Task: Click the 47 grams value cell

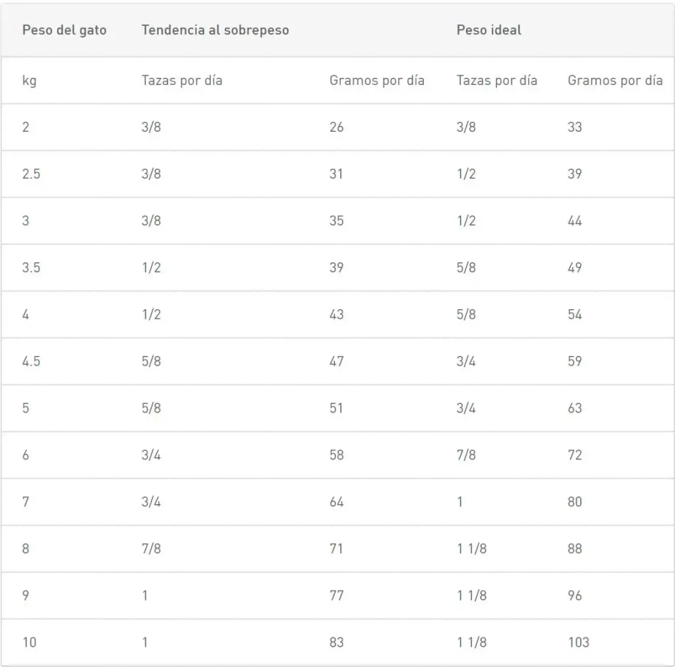Action: [x=336, y=361]
